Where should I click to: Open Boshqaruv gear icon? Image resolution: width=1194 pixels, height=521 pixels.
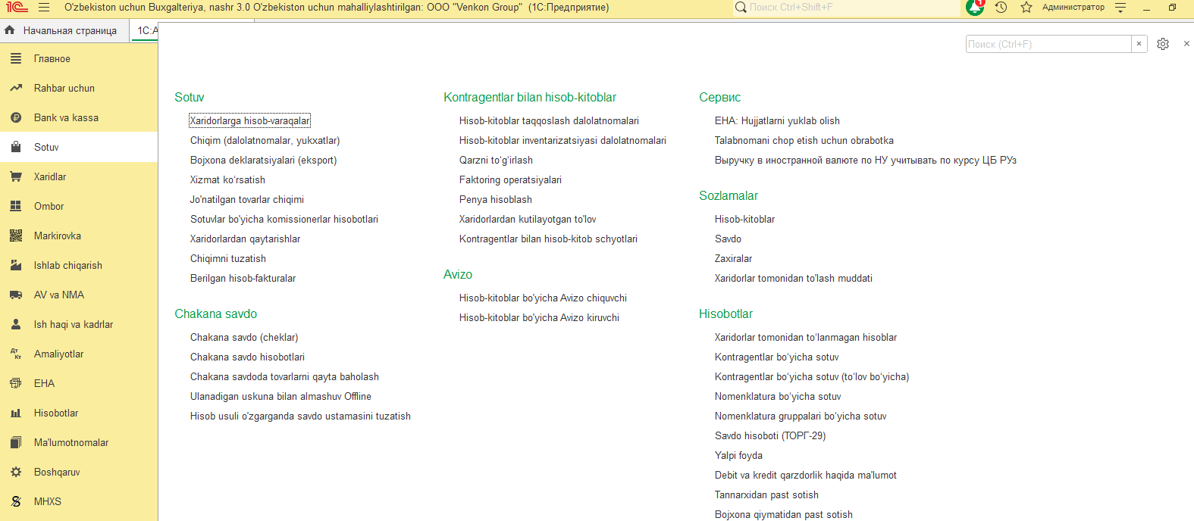click(x=16, y=472)
